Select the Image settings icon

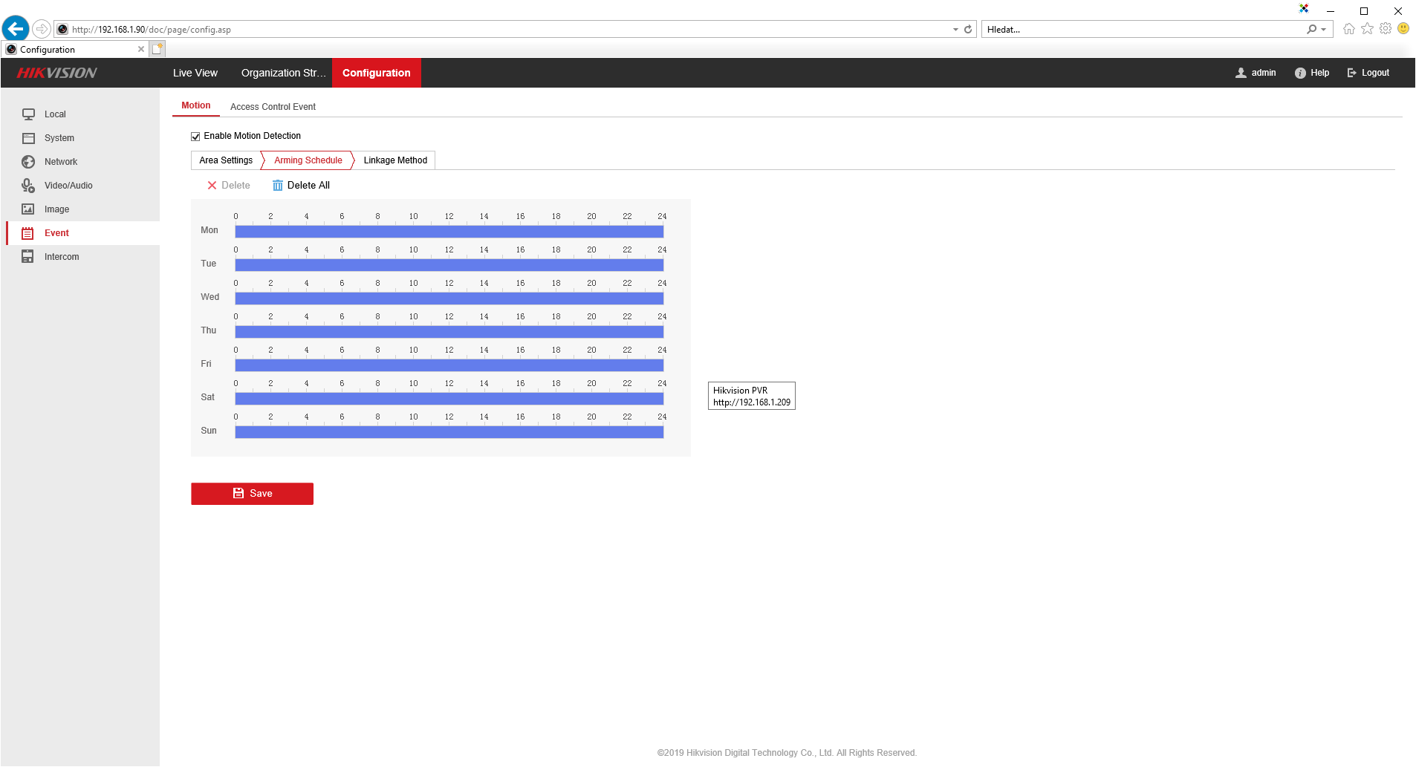[x=28, y=209]
